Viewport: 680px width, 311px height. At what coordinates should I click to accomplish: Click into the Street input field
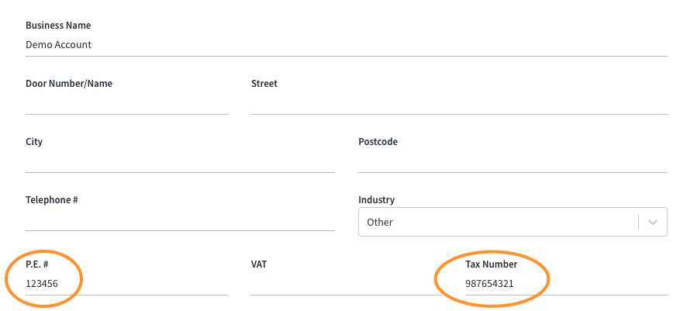[459, 102]
